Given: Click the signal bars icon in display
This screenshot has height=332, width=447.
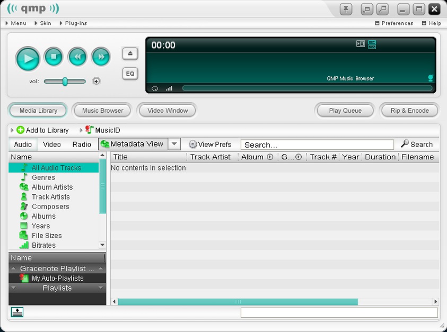Looking at the screenshot, I should (x=169, y=88).
